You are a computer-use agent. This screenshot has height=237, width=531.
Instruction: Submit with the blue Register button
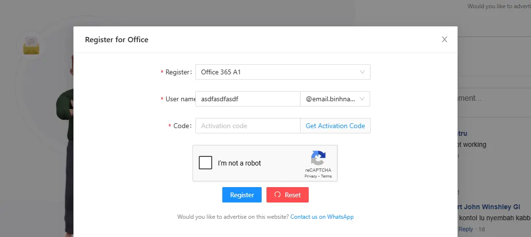(242, 195)
